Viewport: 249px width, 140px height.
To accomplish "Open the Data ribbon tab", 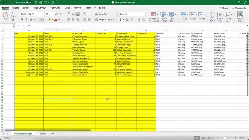I will tap(67, 8).
